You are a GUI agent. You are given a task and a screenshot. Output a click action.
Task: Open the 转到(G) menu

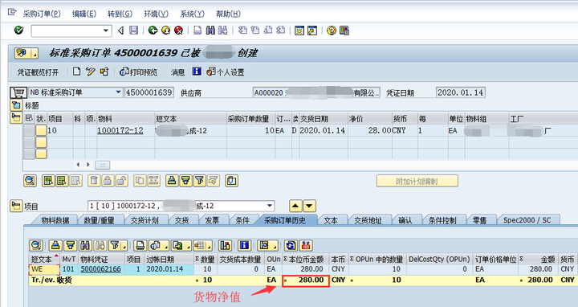120,14
